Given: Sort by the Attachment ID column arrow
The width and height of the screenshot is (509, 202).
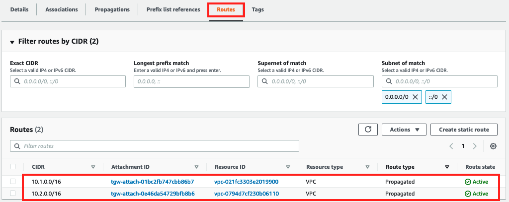Looking at the screenshot, I should click(x=196, y=167).
